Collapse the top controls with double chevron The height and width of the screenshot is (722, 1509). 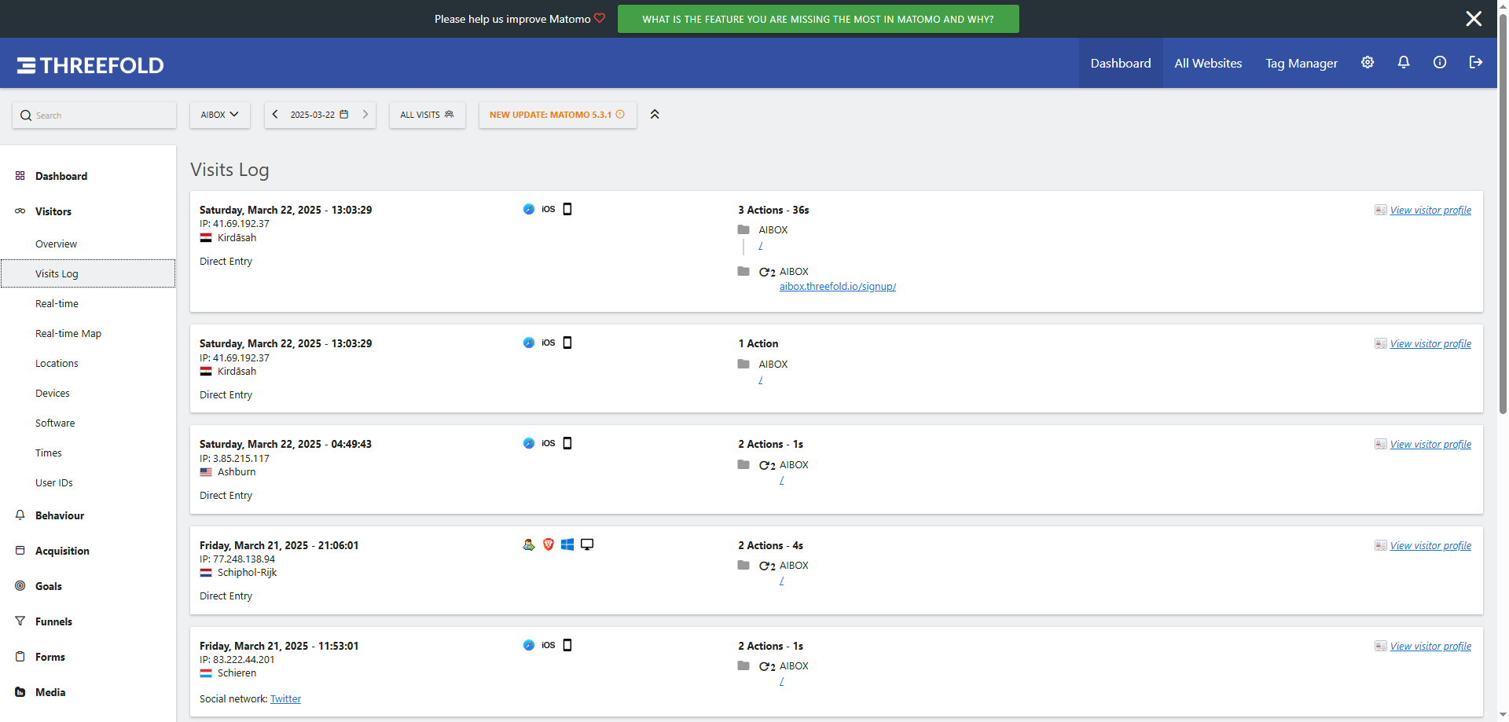tap(655, 115)
